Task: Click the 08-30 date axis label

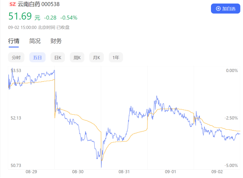Action: (78, 172)
